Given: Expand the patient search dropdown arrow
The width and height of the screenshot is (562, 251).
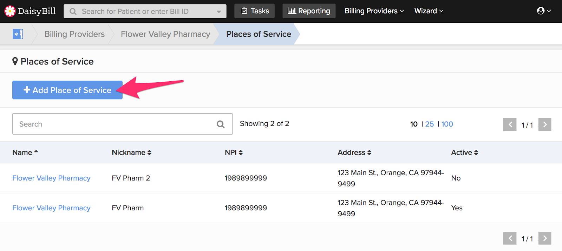Looking at the screenshot, I should 219,12.
